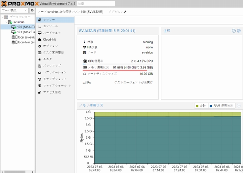Screen dimensions: 243x173
Task: Click the Proxmox logo
Action: pos(20,4)
